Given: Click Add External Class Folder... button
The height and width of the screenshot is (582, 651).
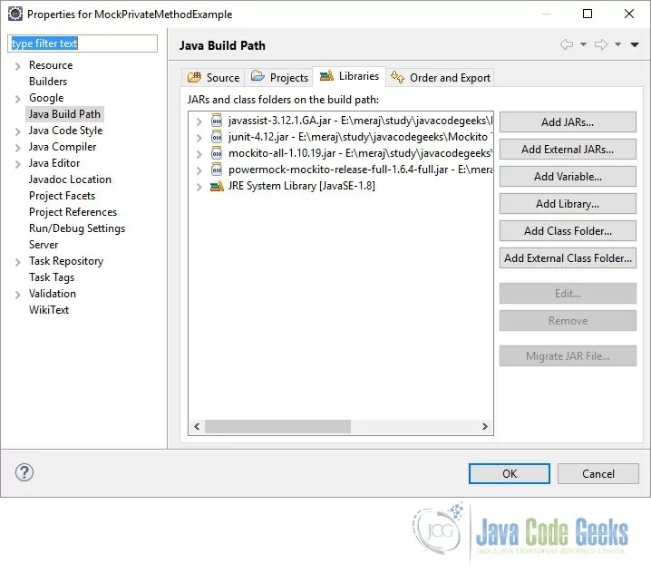Looking at the screenshot, I should tap(568, 258).
